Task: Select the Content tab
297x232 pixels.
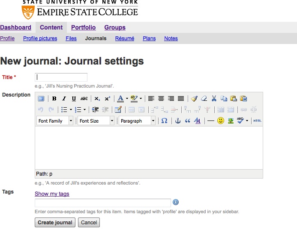Action: pyautogui.click(x=51, y=27)
